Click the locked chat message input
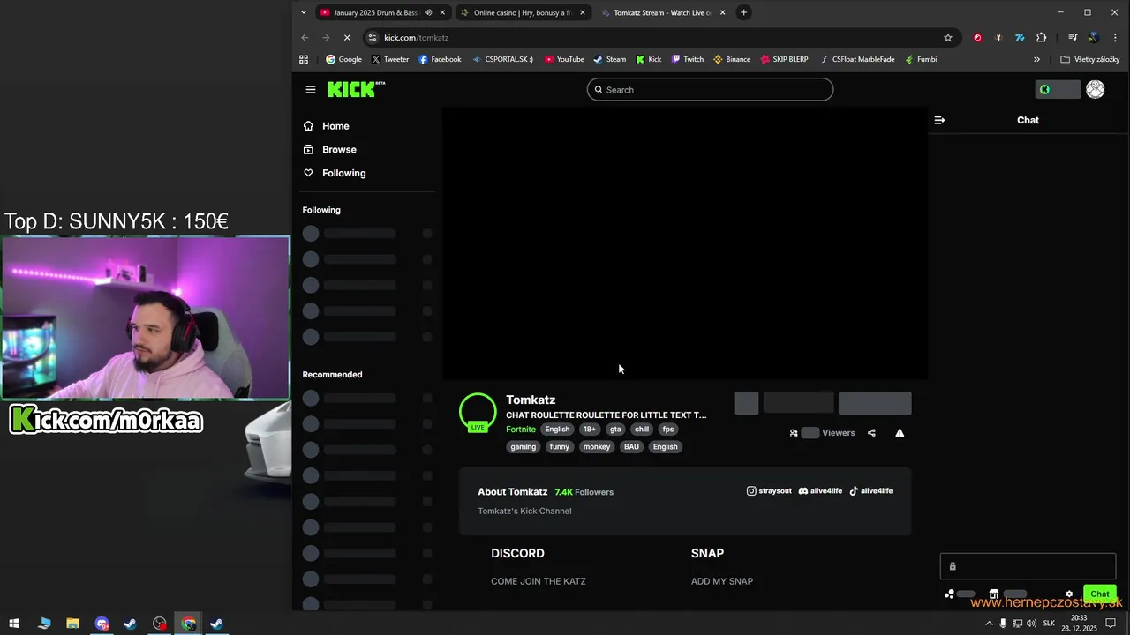 pyautogui.click(x=1028, y=566)
